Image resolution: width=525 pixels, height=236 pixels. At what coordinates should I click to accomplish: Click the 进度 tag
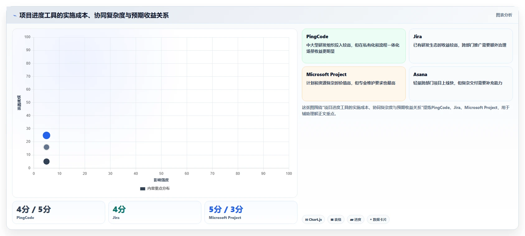coord(355,220)
